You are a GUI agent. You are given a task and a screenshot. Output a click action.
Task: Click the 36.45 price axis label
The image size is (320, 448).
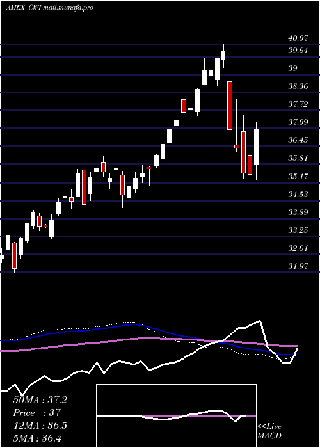coord(298,140)
